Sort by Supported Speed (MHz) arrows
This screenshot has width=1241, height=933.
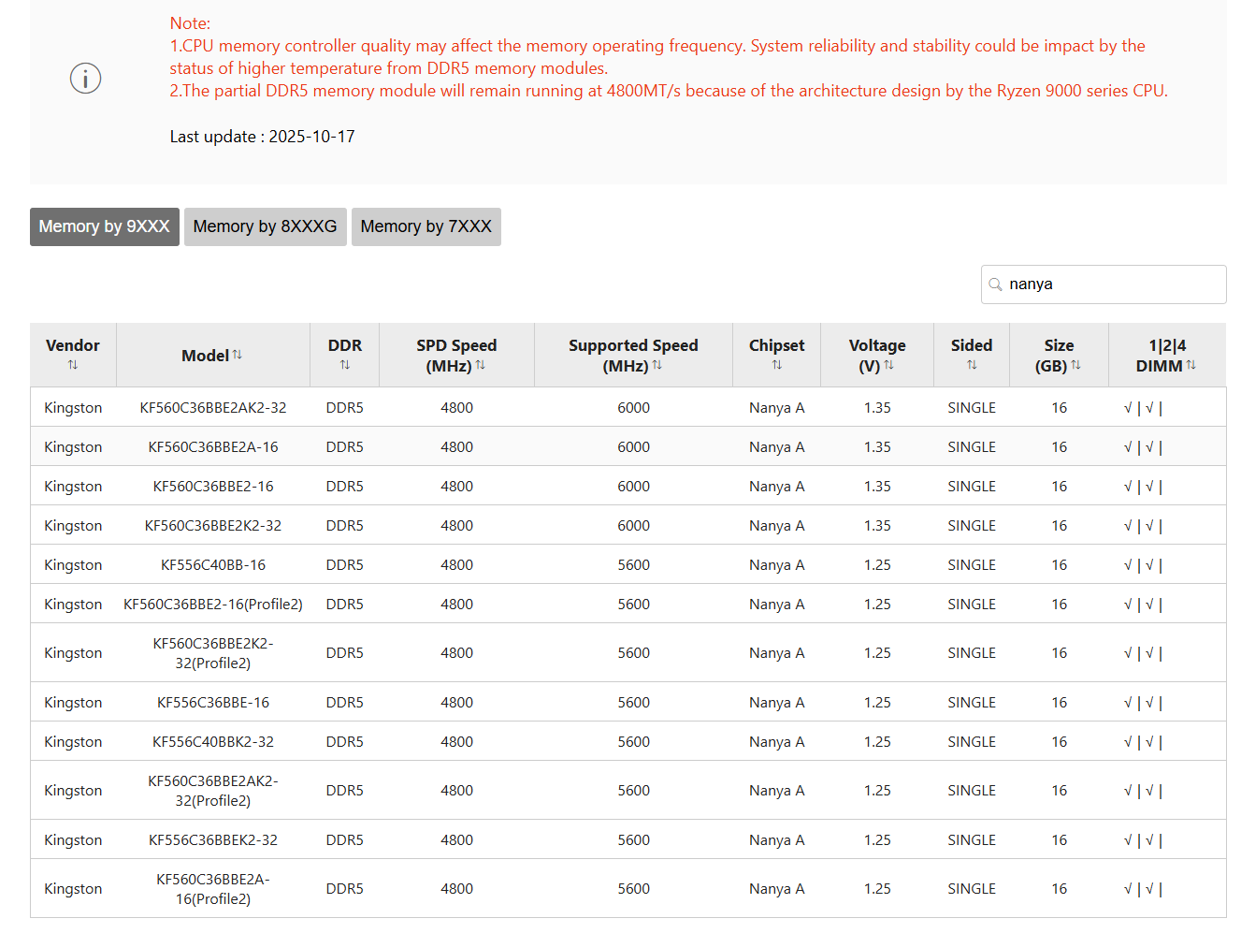657,365
